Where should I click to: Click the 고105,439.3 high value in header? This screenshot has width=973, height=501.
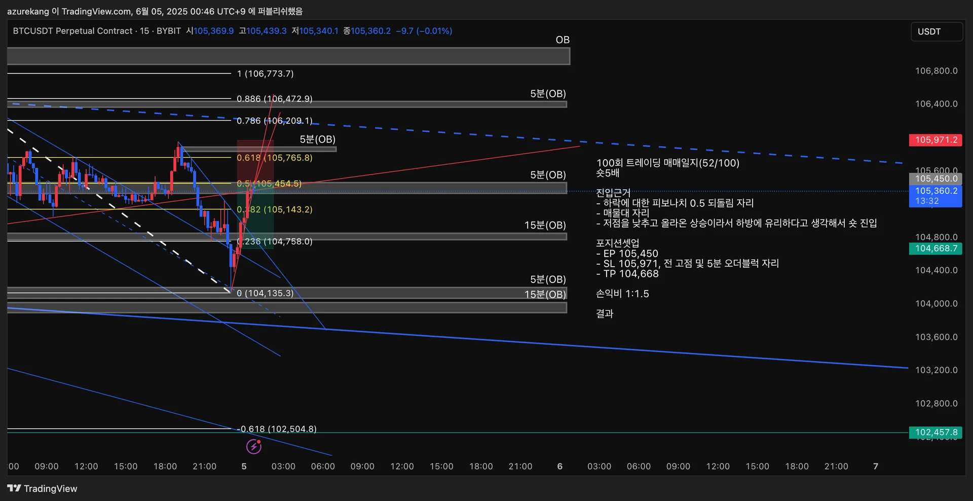263,31
